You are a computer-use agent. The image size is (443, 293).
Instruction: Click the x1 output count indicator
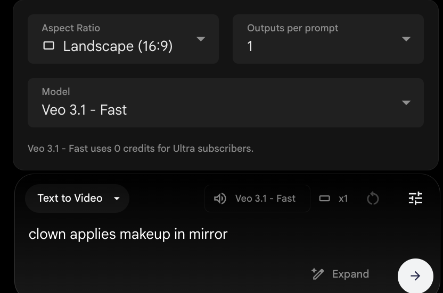343,199
